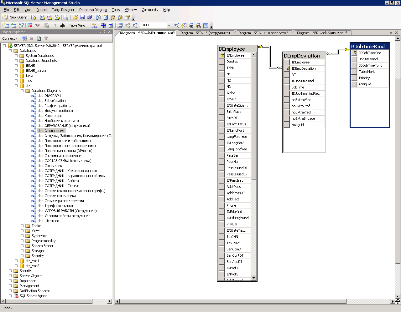
Task: Expand the SQL Server Agent node
Action: [x=10, y=296]
